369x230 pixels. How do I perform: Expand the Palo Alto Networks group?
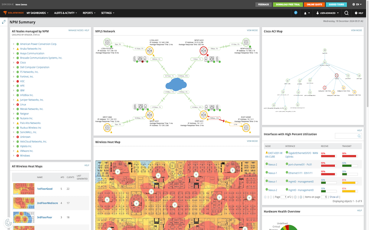pyautogui.click(x=14, y=123)
